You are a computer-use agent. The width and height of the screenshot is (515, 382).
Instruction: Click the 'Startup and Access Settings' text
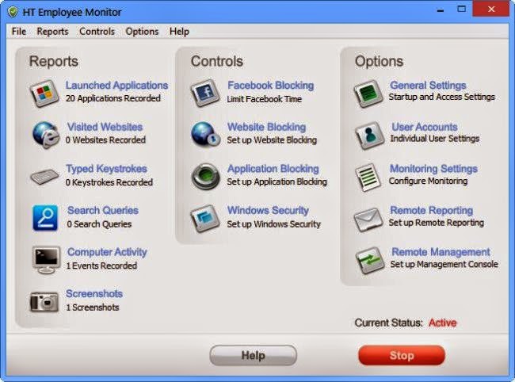click(x=442, y=97)
